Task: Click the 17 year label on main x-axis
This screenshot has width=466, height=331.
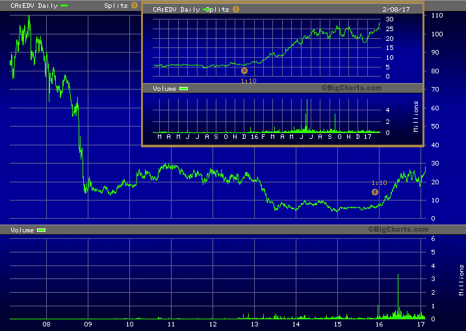Action: coord(421,323)
